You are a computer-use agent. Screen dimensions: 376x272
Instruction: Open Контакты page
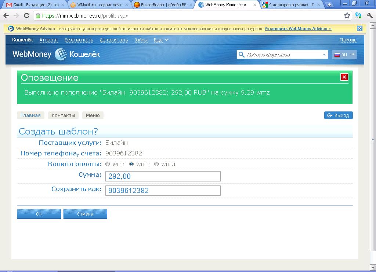[x=63, y=115]
